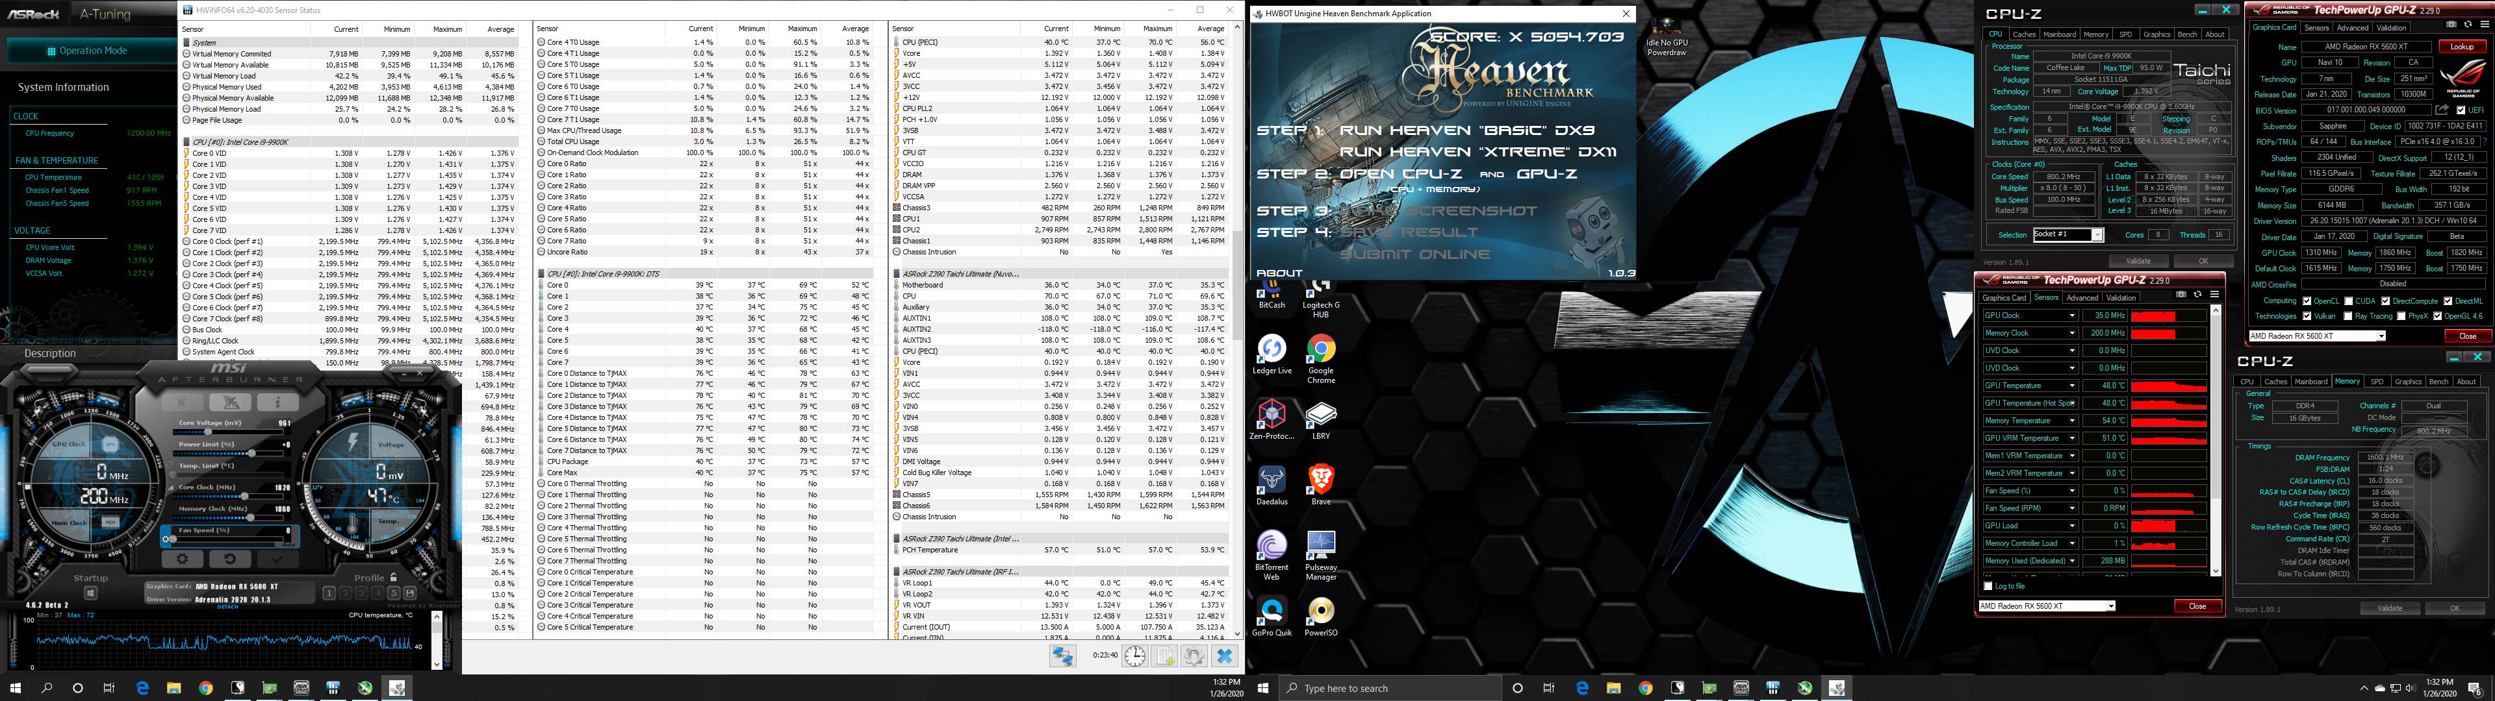The height and width of the screenshot is (701, 2495).
Task: Toggle UEFI checkbox in GPU-Z
Action: click(2460, 110)
